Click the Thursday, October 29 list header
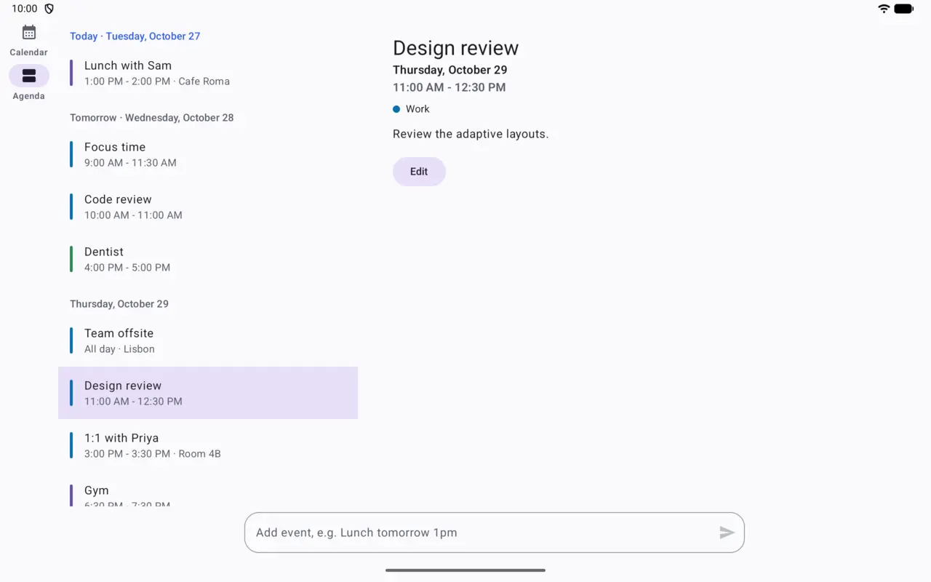Image resolution: width=931 pixels, height=582 pixels. pos(119,304)
